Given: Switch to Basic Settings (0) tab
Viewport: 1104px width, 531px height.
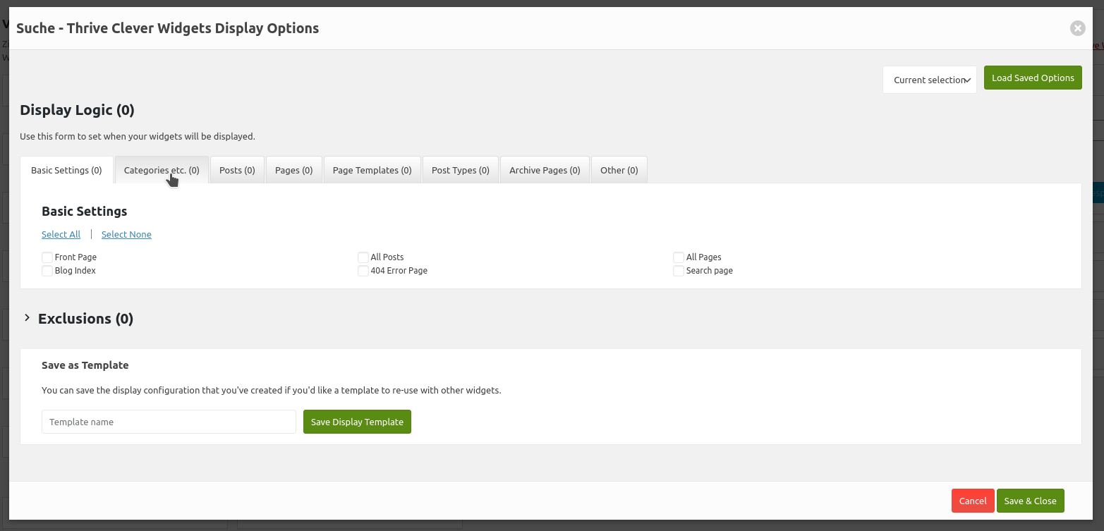Looking at the screenshot, I should click(x=67, y=170).
